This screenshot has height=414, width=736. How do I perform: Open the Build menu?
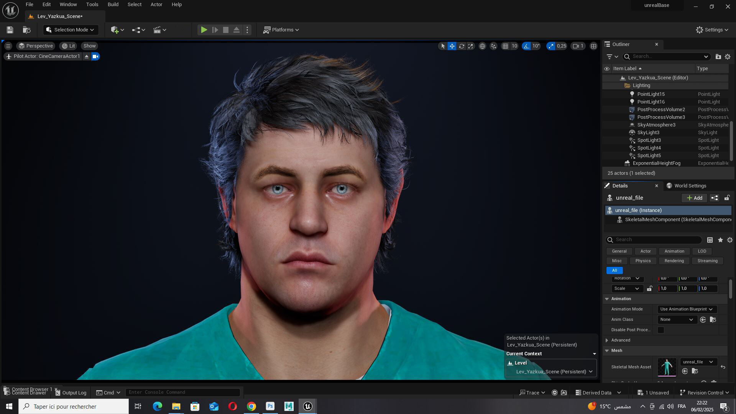[x=113, y=5]
